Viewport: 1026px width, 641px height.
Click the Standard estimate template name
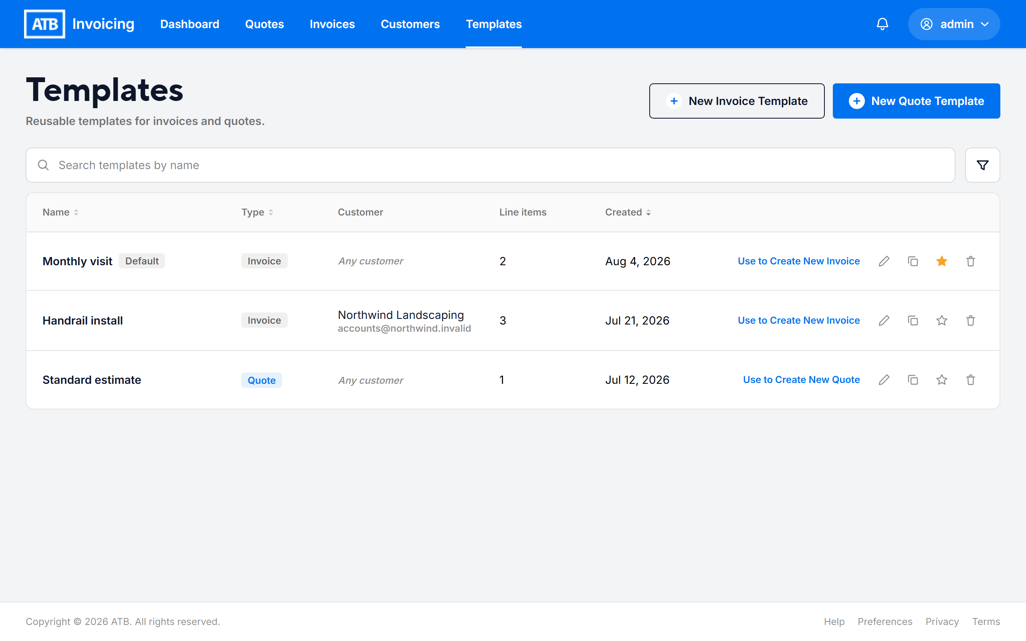point(91,380)
